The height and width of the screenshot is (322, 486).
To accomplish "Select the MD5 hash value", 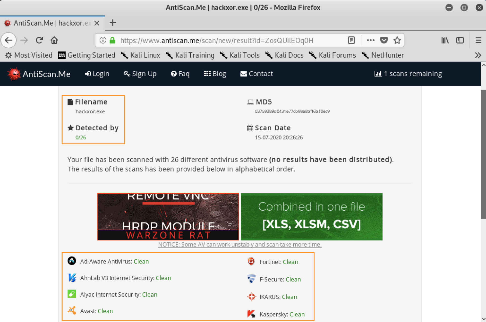I will [292, 111].
